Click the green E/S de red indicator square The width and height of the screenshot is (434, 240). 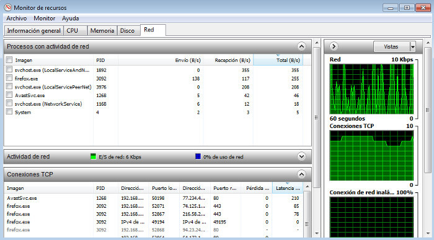coord(93,156)
